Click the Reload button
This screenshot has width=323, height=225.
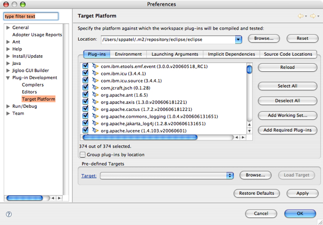point(287,67)
